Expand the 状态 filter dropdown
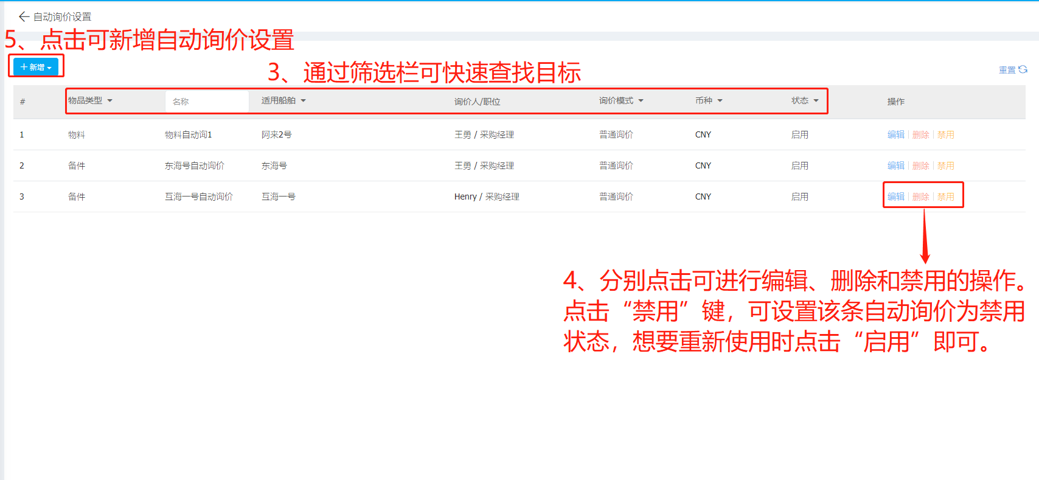Screen dimensions: 1039x480 pyautogui.click(x=805, y=100)
